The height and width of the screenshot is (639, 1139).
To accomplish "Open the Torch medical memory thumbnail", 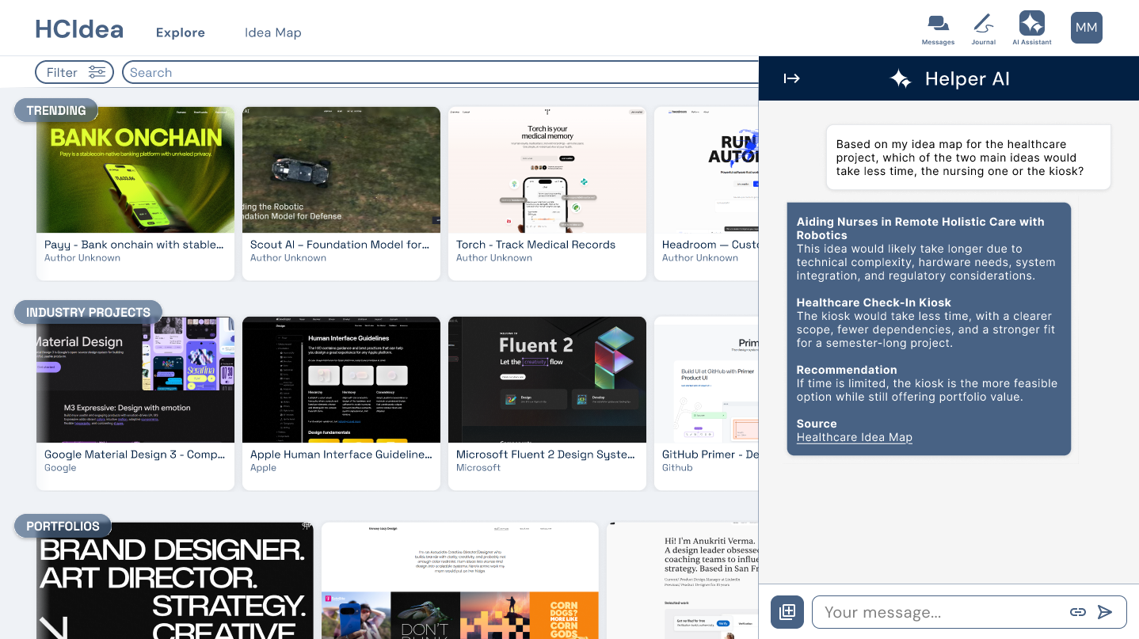I will [547, 169].
